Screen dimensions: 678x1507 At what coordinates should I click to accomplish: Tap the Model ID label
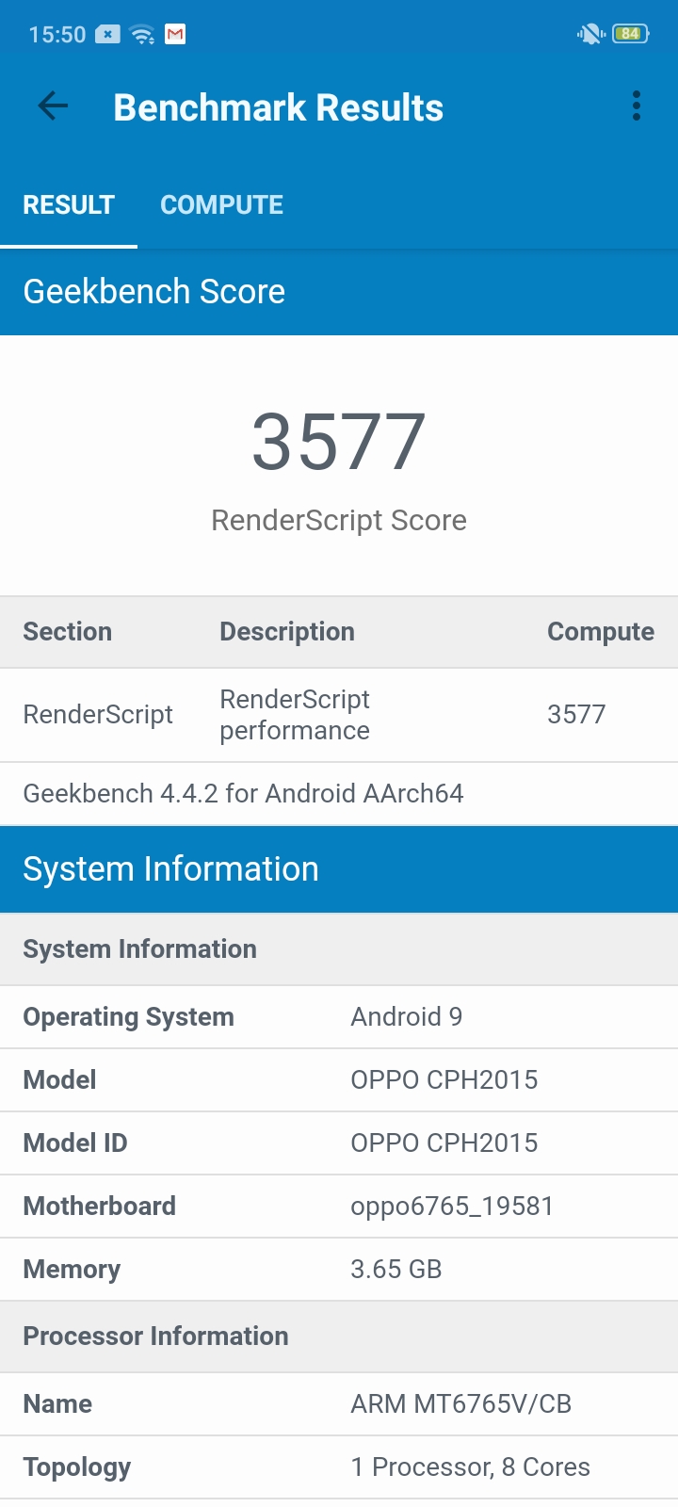click(x=75, y=1143)
